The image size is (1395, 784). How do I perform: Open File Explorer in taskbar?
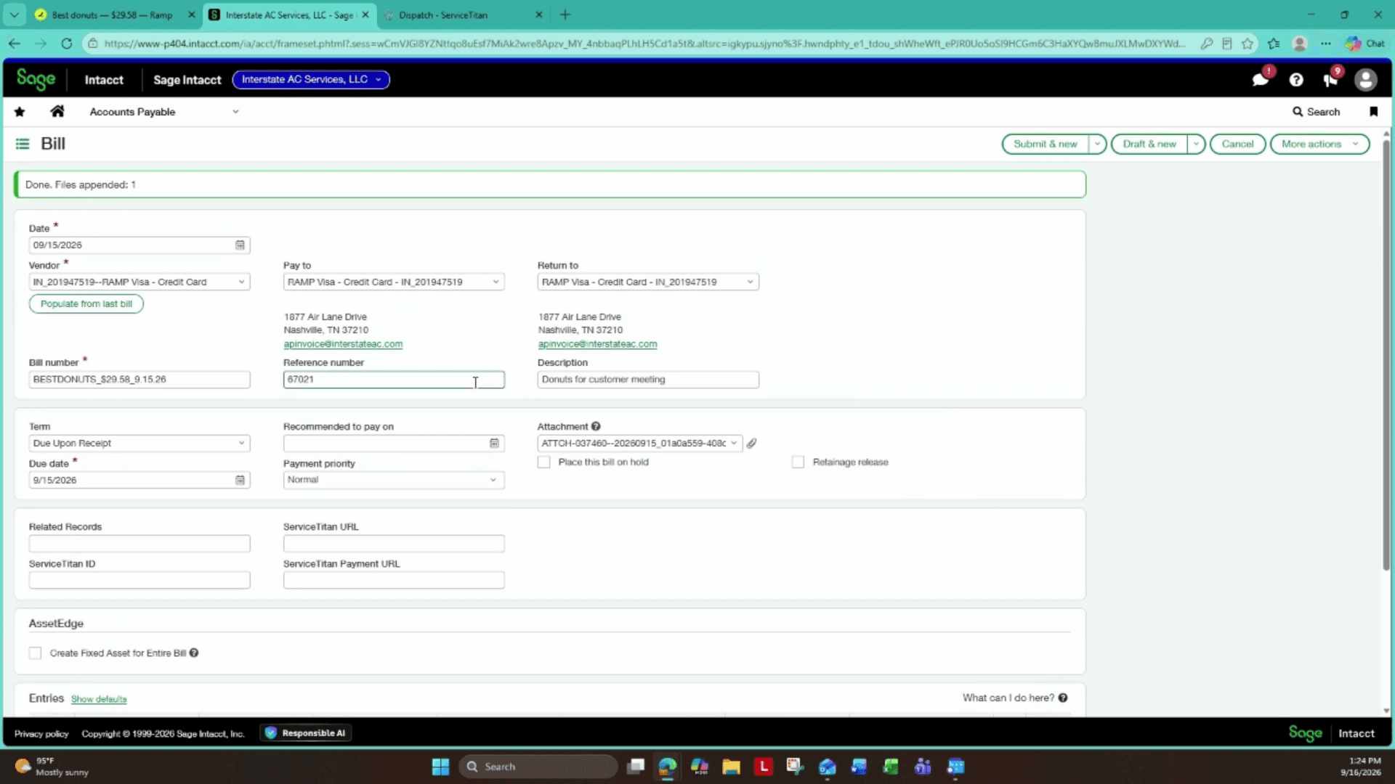pos(731,767)
